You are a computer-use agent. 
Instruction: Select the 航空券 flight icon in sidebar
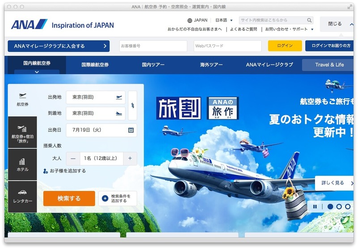tap(22, 100)
